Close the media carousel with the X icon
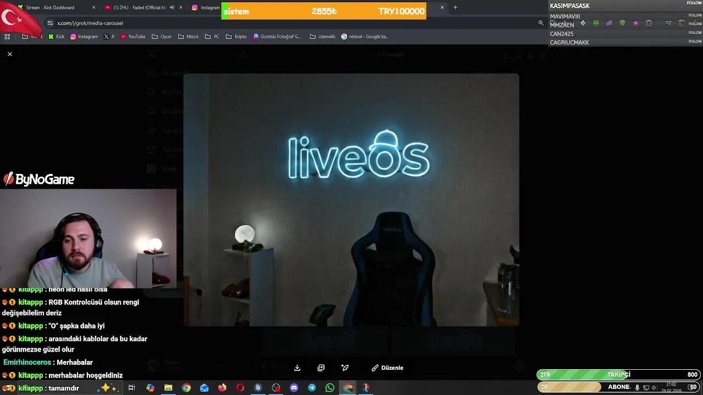The width and height of the screenshot is (703, 395). click(x=10, y=54)
